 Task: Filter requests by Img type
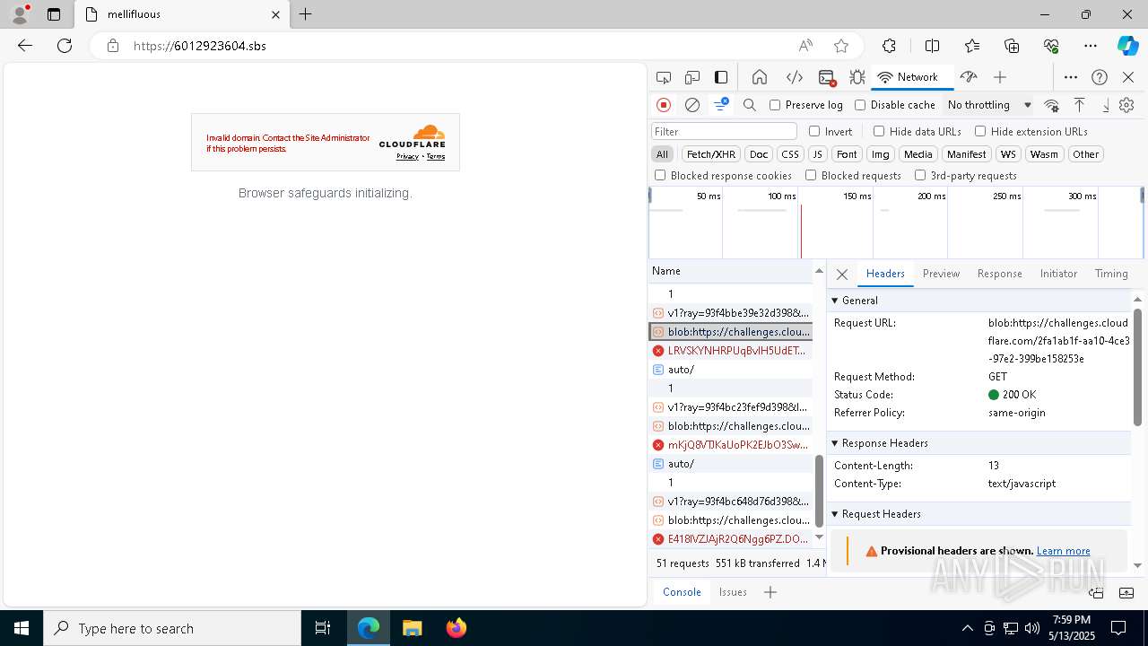tap(881, 154)
